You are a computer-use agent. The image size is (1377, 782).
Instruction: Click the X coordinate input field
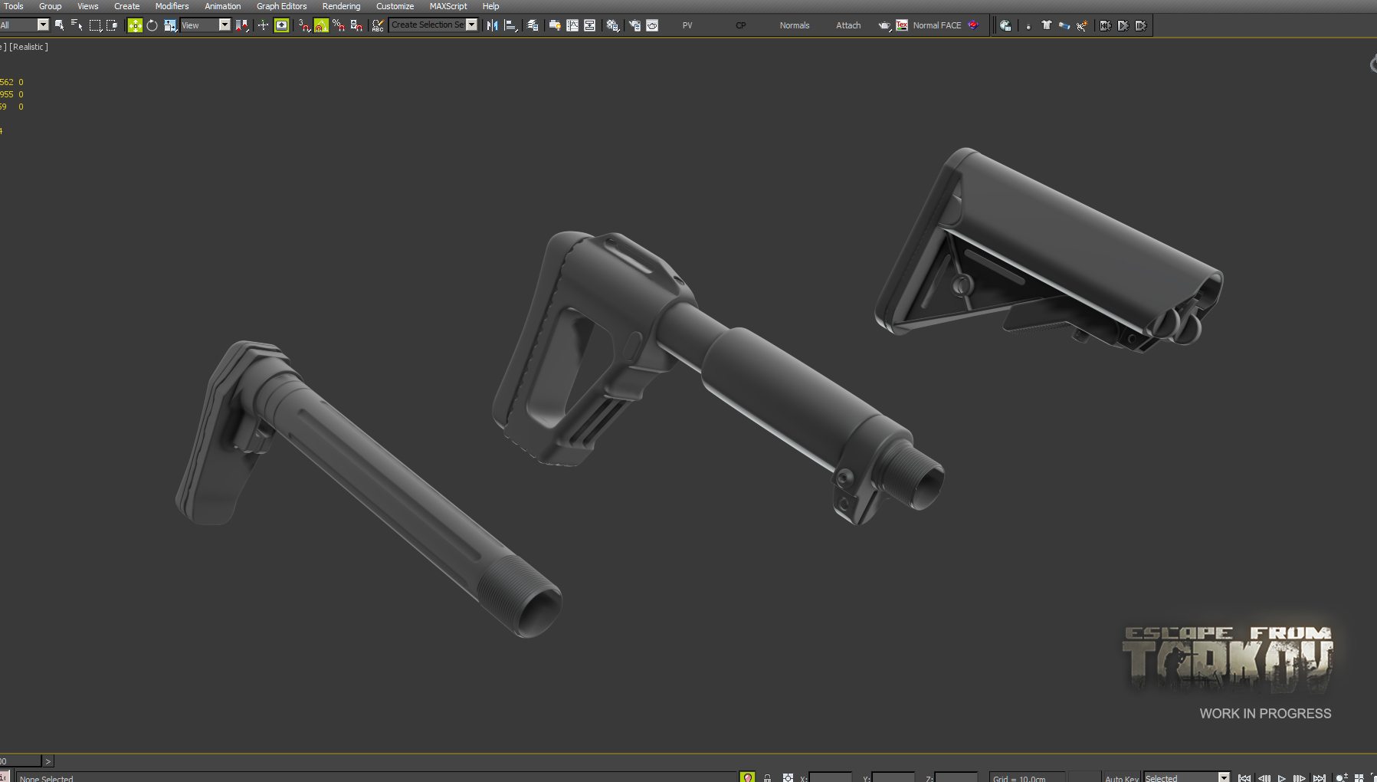tap(831, 777)
